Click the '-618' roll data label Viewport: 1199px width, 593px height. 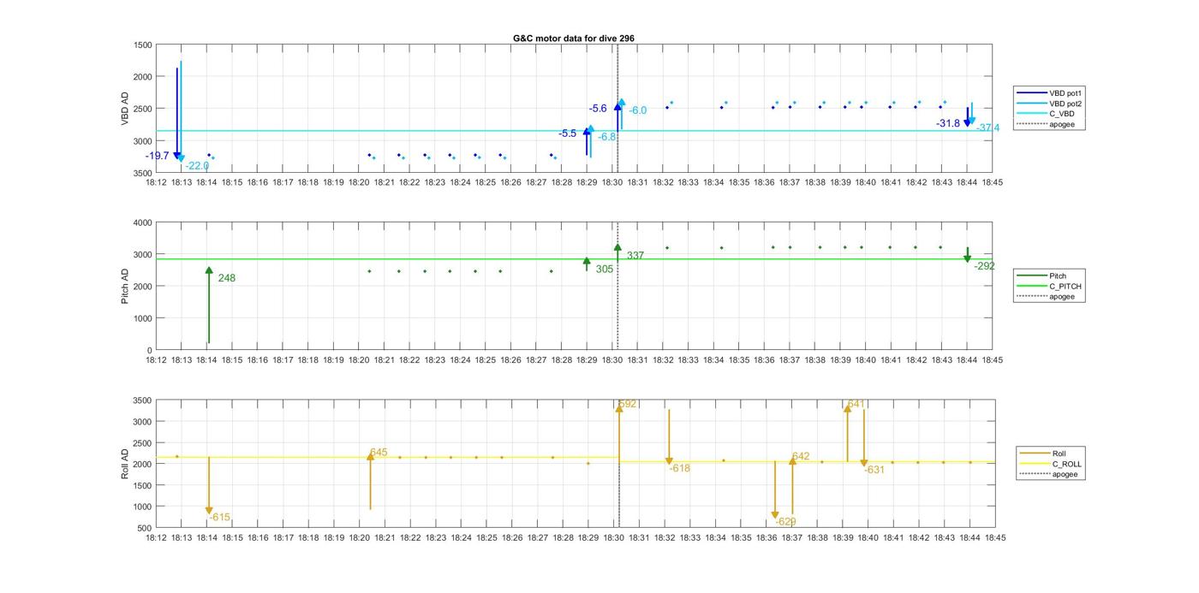click(680, 469)
